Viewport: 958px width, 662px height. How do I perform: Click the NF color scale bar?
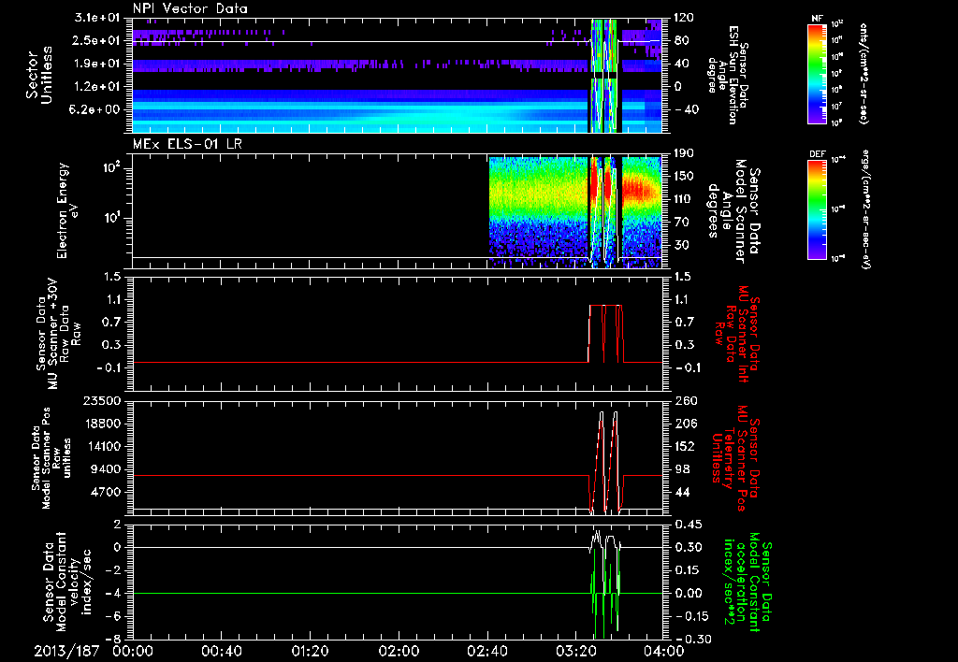[817, 74]
